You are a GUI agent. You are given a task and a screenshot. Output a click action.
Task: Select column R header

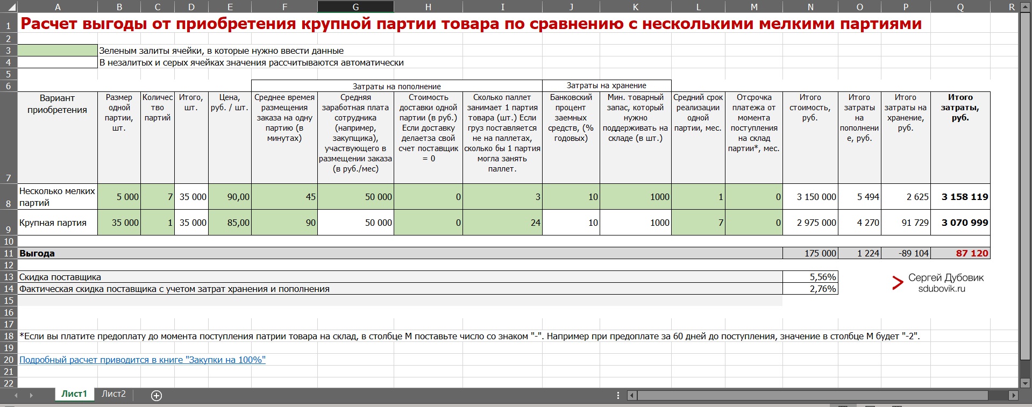tap(1003, 7)
